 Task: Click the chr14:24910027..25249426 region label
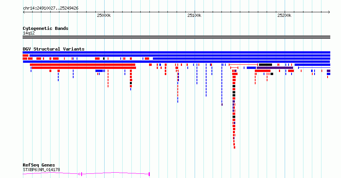pos(51,8)
